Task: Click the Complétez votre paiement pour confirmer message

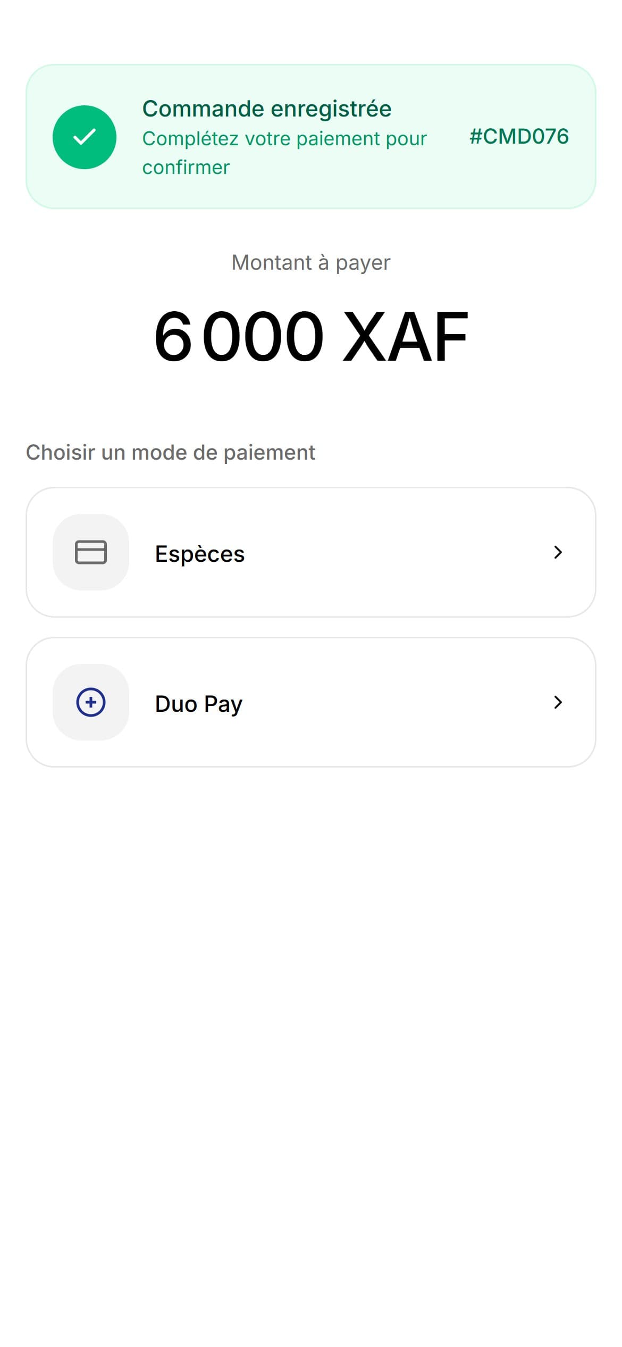Action: pos(284,153)
